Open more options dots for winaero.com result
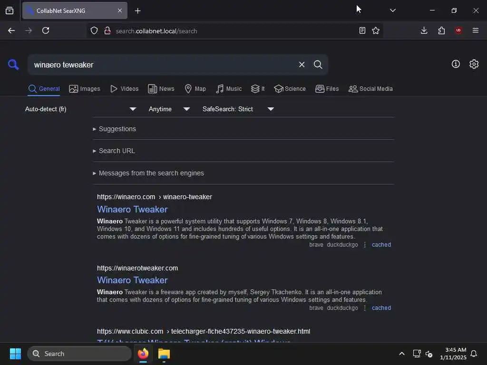The height and width of the screenshot is (365, 487). 365,245
